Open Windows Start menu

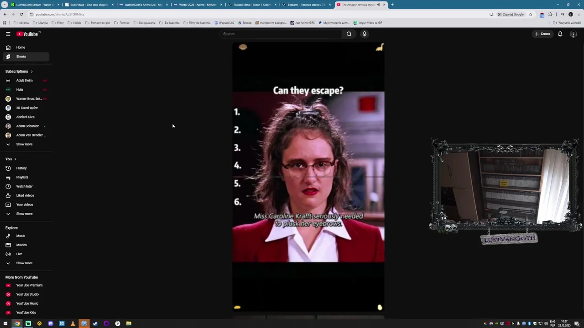(5, 323)
